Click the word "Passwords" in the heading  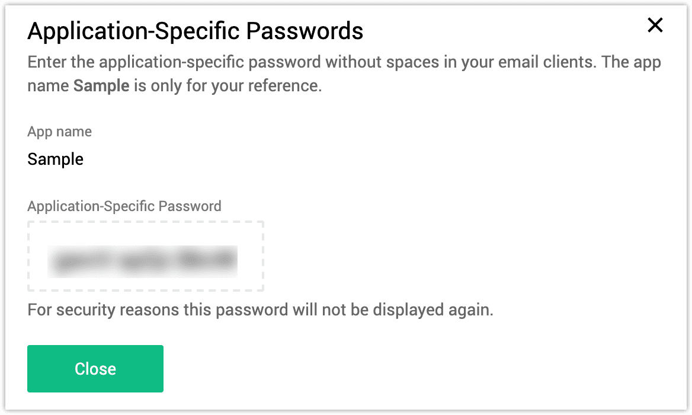pos(310,31)
